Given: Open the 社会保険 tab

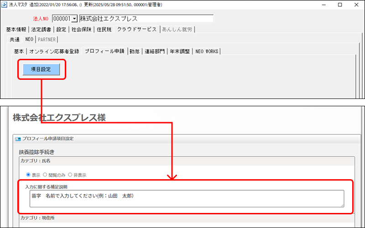Looking at the screenshot, I should [81, 29].
